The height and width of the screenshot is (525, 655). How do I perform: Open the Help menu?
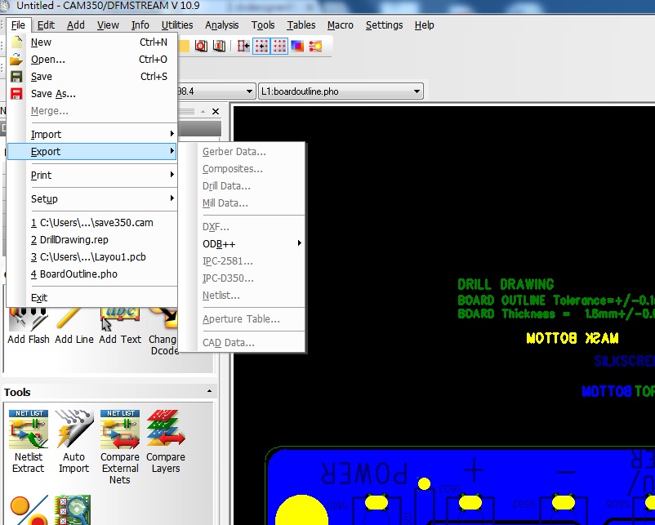point(425,25)
